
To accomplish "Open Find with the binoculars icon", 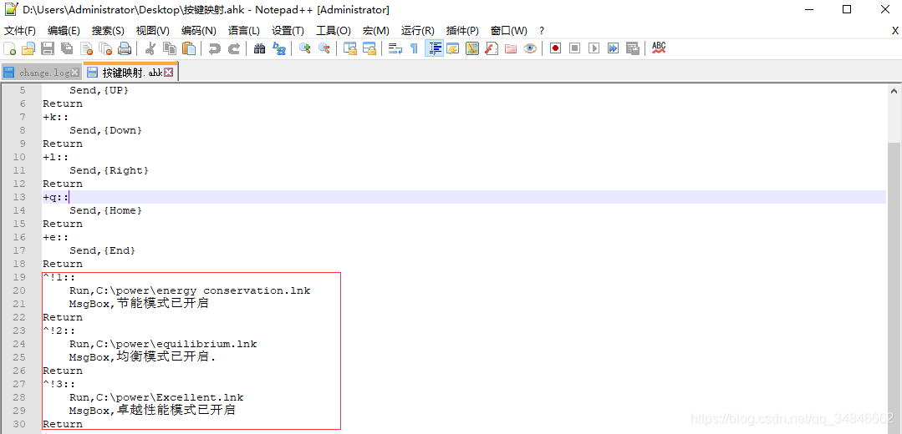I will coord(259,48).
